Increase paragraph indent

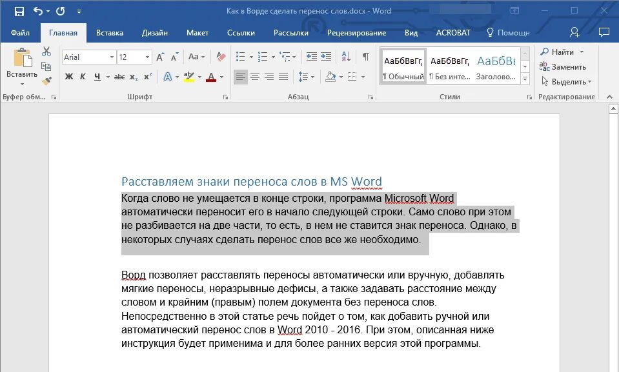pyautogui.click(x=326, y=57)
